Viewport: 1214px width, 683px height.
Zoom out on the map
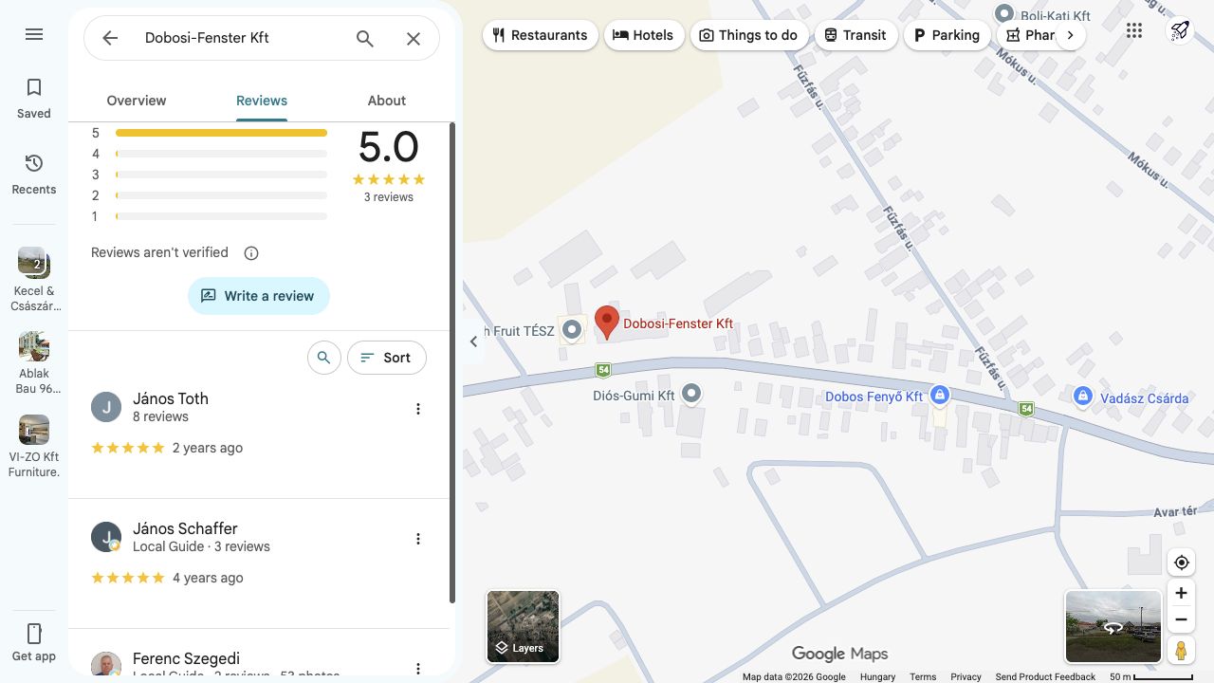pos(1181,620)
